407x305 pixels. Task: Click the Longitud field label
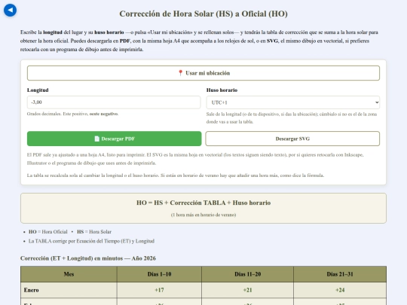(x=38, y=90)
